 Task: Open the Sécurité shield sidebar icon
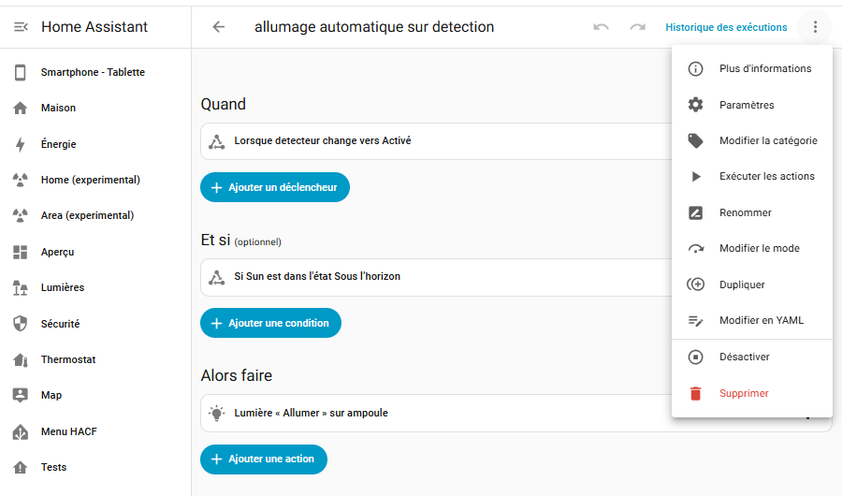[x=21, y=324]
